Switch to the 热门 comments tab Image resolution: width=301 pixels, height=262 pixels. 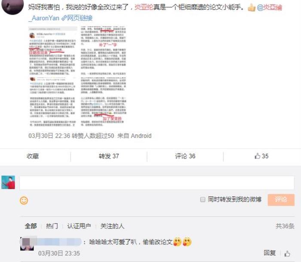pyautogui.click(x=52, y=226)
